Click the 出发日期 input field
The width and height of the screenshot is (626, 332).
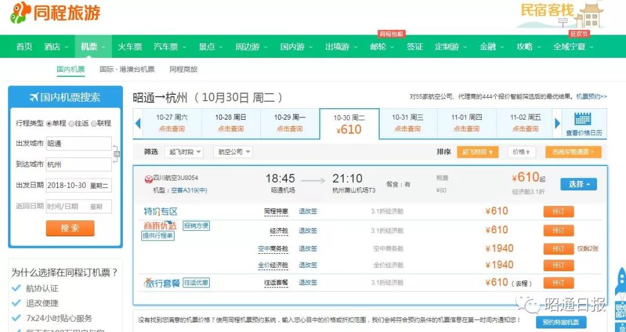click(79, 185)
